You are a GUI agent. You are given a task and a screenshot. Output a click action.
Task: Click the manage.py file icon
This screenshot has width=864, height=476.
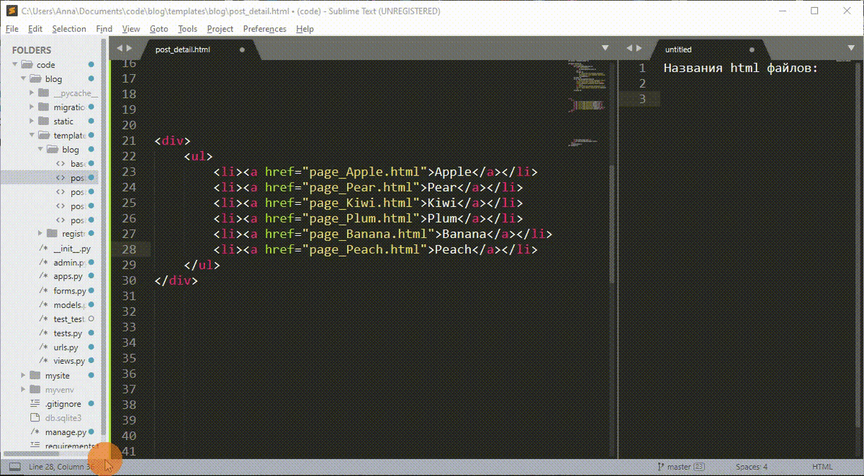pos(36,432)
